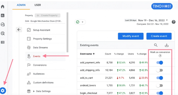Click the Create event button
The image size is (178, 95).
click(159, 36)
